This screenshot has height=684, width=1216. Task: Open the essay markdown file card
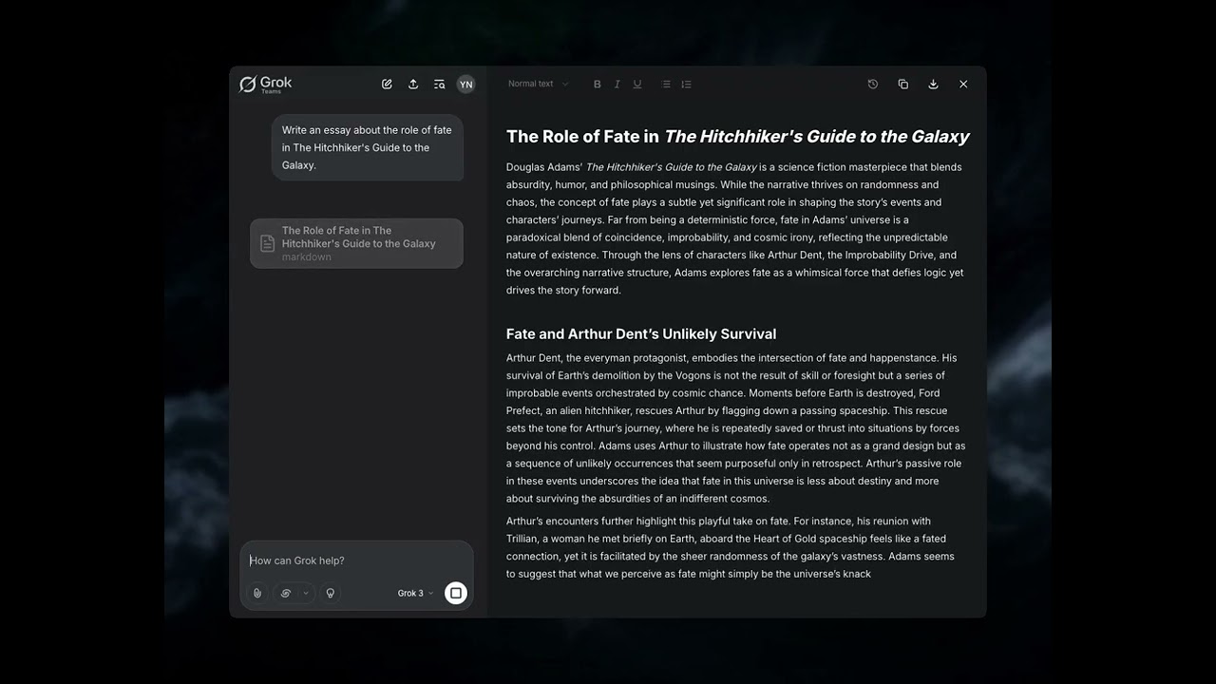[356, 243]
